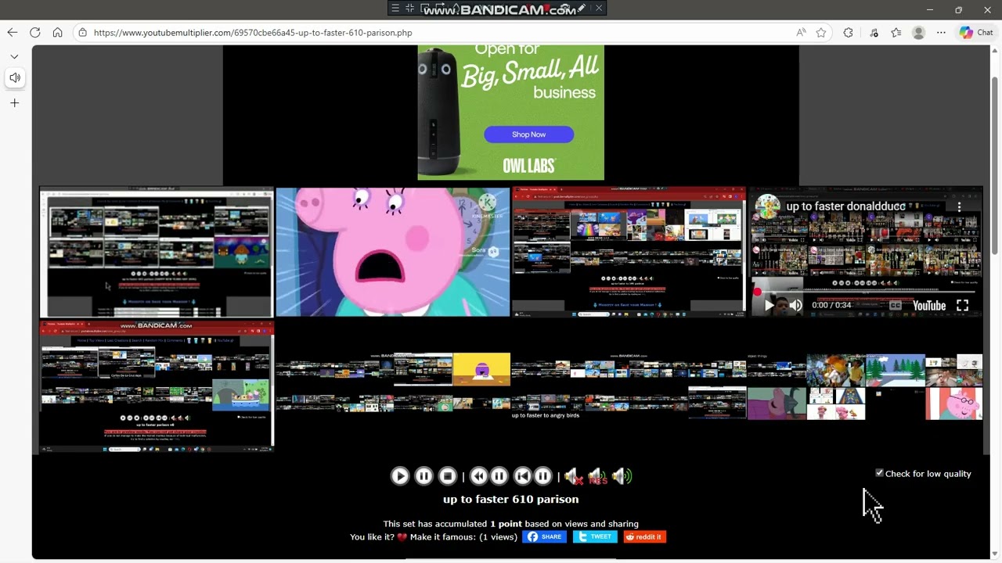Click the Peppa Pig mummy video thumbnail
1002x563 pixels.
393,252
